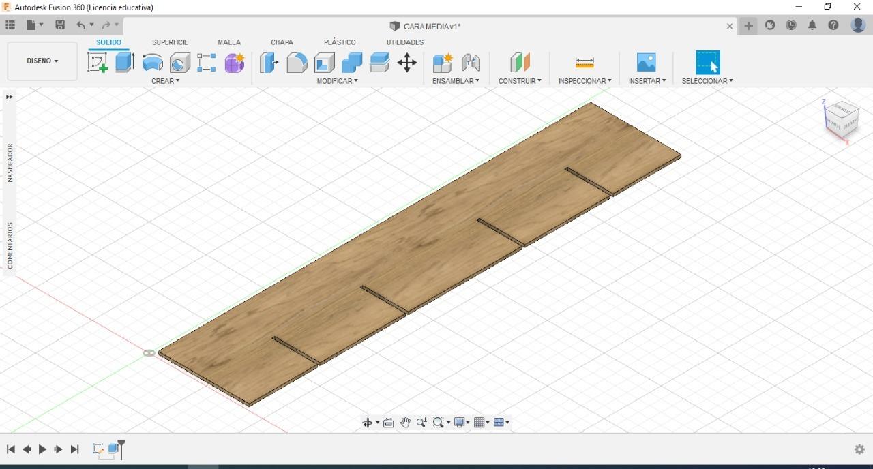
Task: Select the Look At tool
Action: point(389,423)
